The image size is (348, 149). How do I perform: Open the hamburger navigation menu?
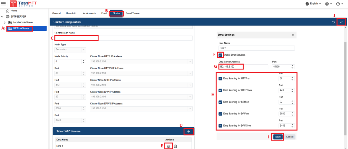click(x=4, y=4)
